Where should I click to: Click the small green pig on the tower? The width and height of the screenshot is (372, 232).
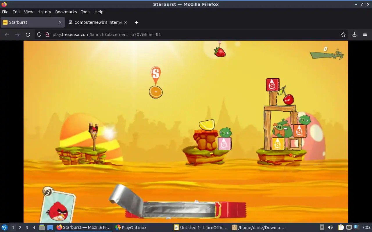(305, 119)
